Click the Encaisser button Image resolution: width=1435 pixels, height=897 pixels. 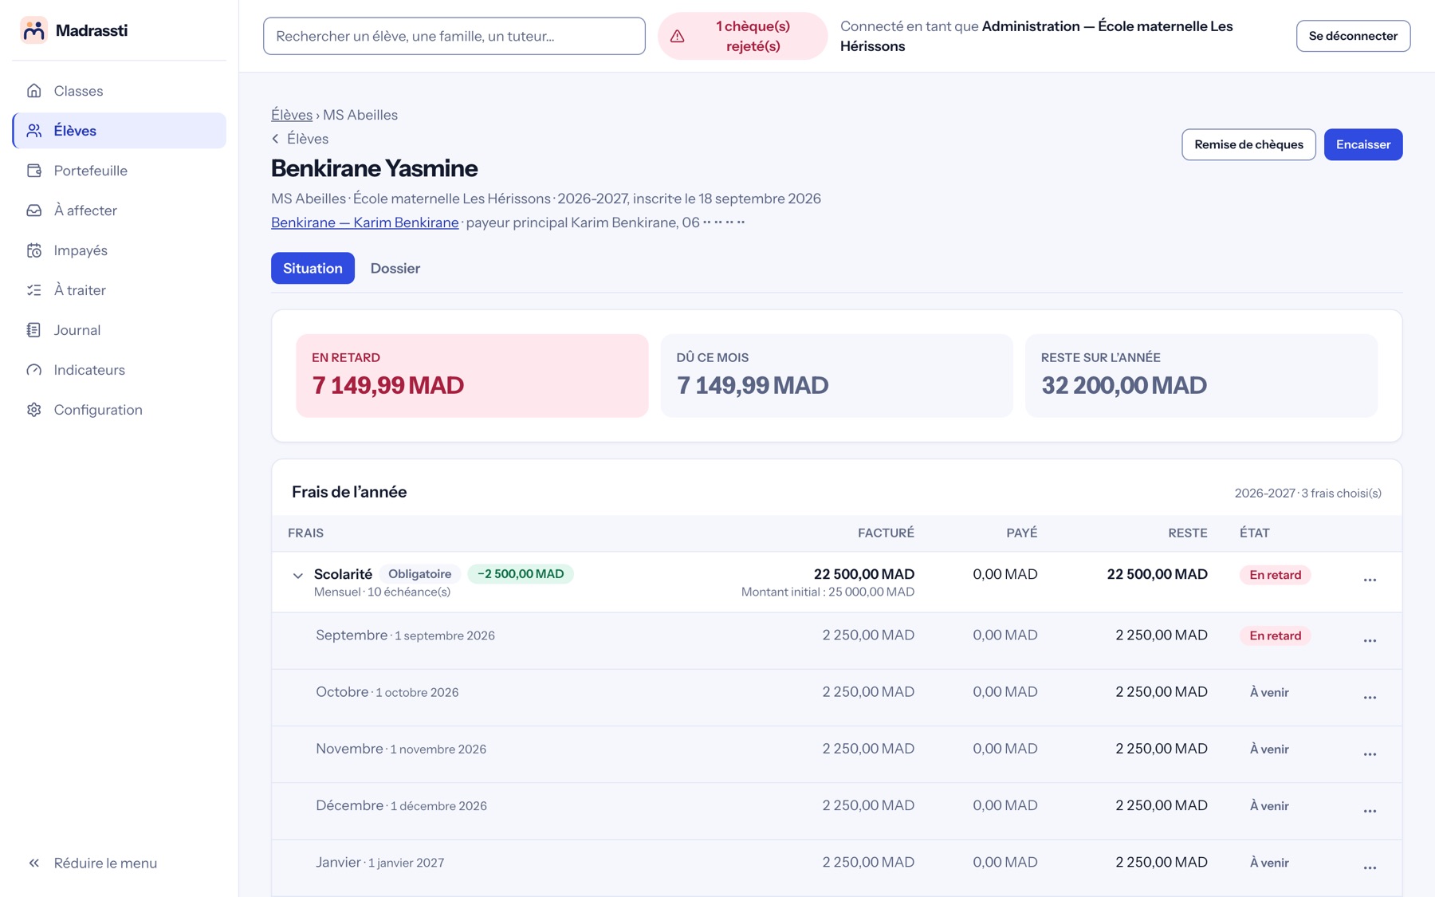pyautogui.click(x=1363, y=144)
